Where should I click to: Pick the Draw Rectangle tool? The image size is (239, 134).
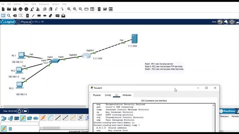[39, 16]
